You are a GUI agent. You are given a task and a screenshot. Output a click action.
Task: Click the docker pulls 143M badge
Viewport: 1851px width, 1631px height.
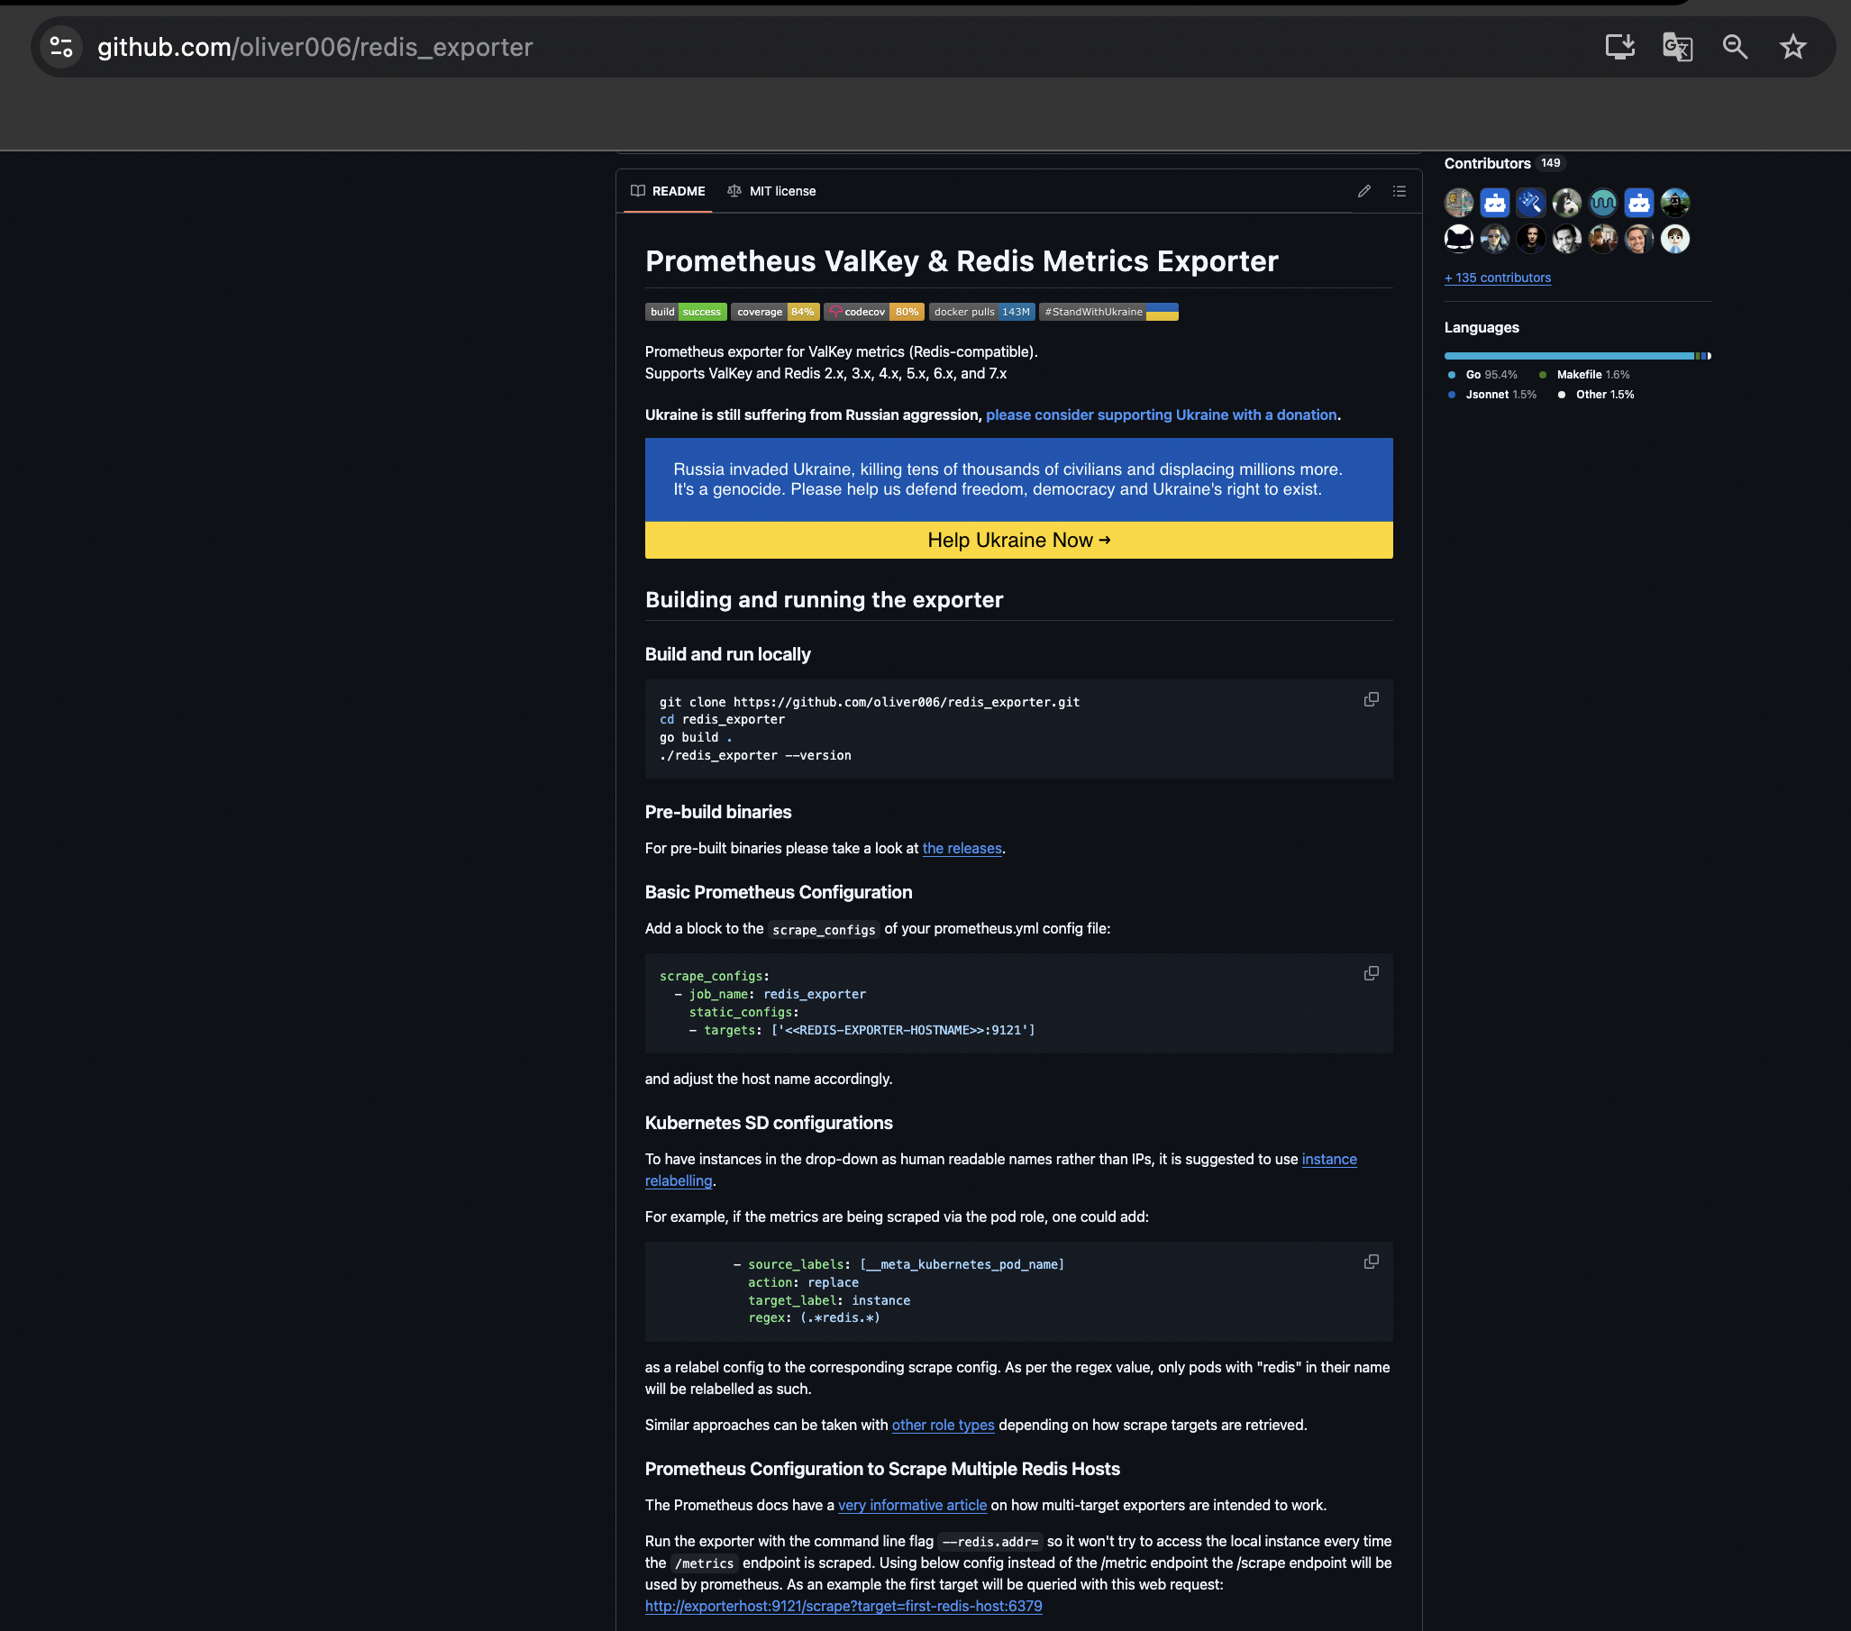(x=981, y=312)
